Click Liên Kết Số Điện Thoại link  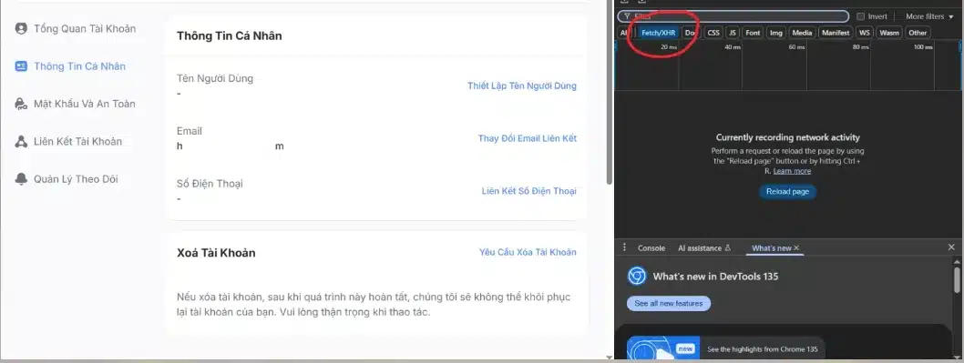click(x=529, y=191)
